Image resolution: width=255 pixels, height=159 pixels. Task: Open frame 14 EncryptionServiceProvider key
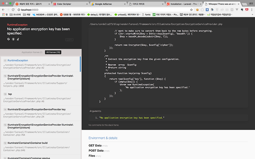40,113
